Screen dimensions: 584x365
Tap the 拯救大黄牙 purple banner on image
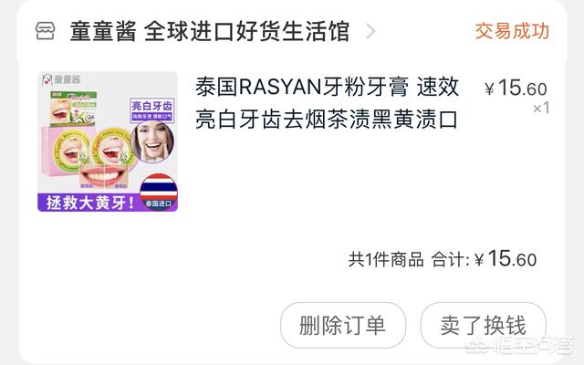[x=89, y=203]
